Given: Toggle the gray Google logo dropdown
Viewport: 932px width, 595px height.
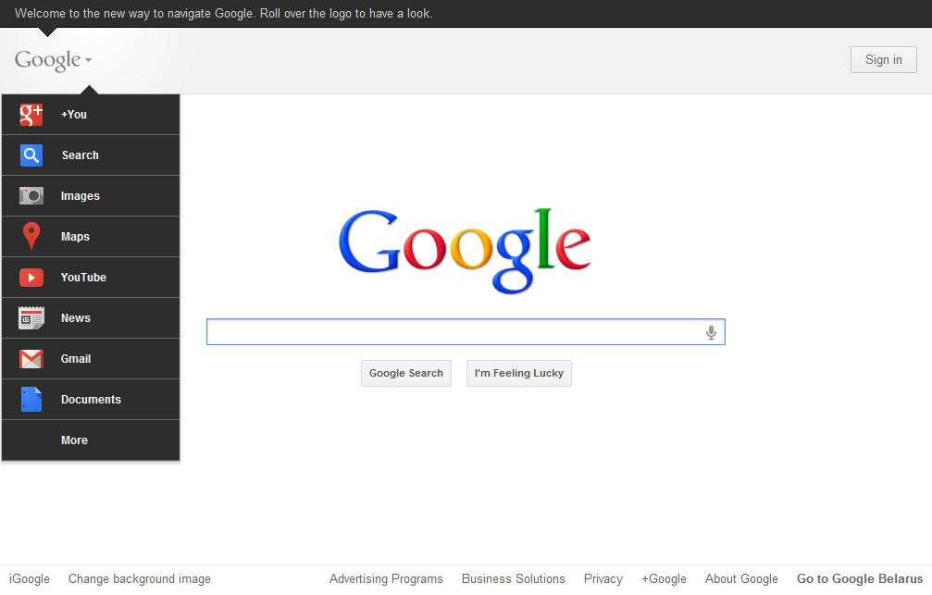Looking at the screenshot, I should point(53,60).
